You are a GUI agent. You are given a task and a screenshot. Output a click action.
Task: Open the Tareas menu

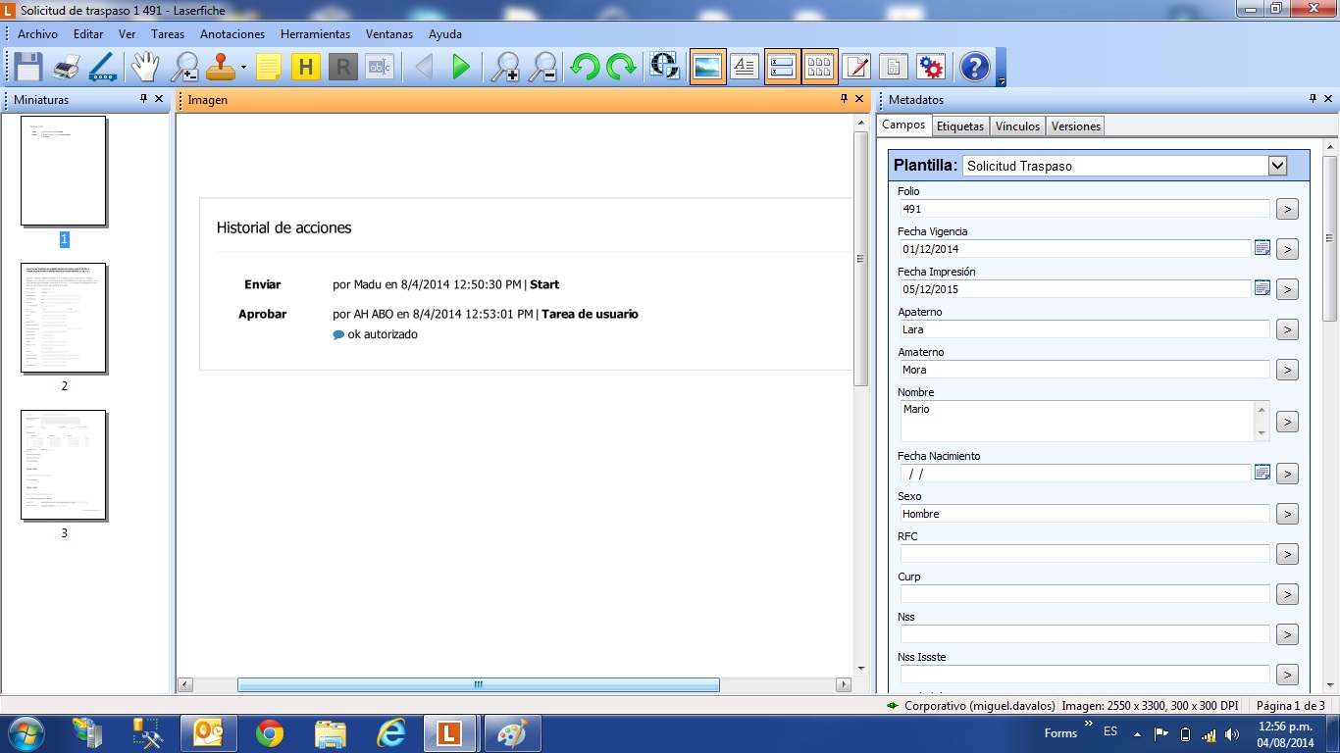pos(168,33)
